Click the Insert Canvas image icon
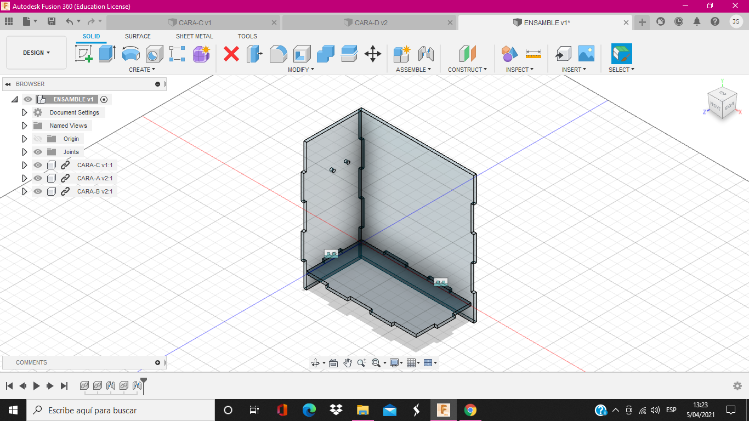Viewport: 749px width, 421px height. click(586, 54)
